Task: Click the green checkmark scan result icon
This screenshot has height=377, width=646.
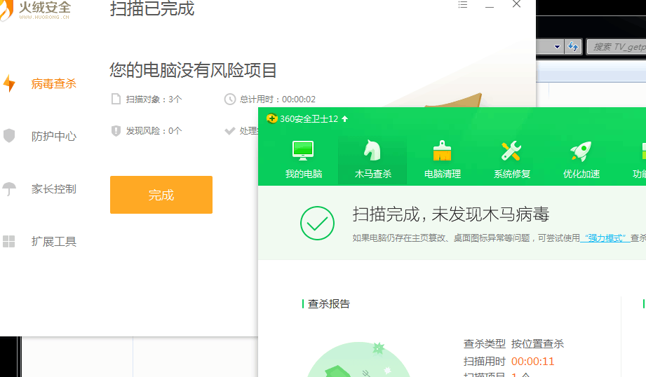Action: tap(317, 223)
